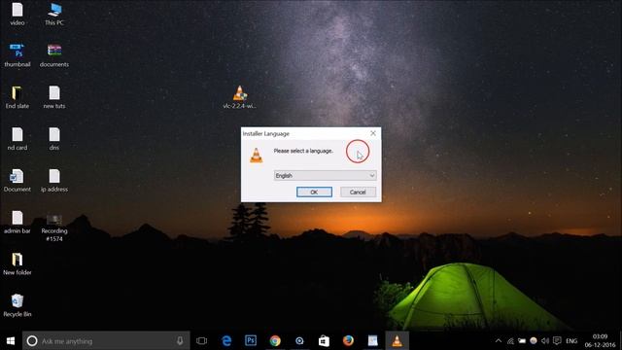Open the English language dropdown

tap(325, 175)
